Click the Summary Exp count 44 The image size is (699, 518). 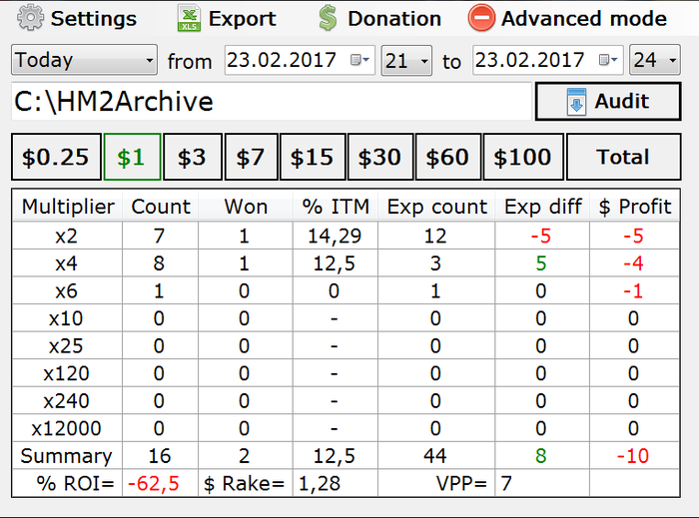pos(435,456)
